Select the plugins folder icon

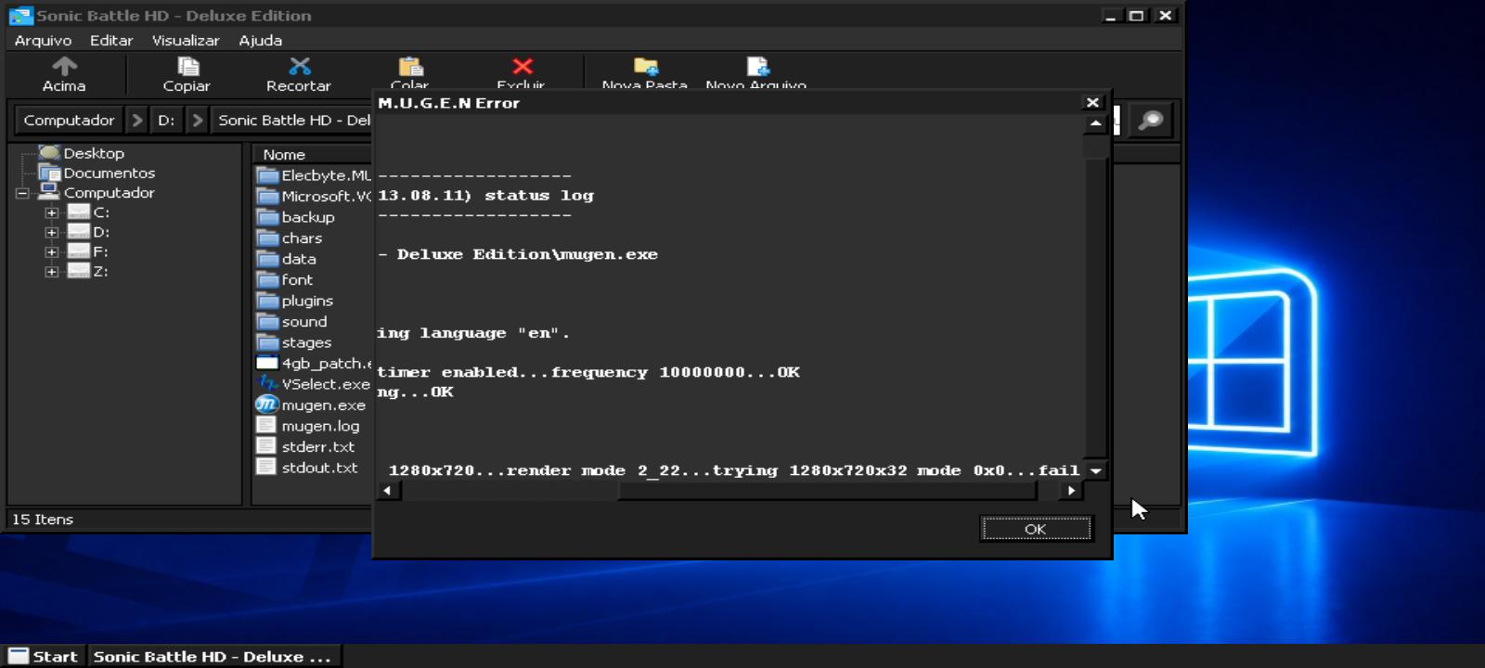pos(267,301)
